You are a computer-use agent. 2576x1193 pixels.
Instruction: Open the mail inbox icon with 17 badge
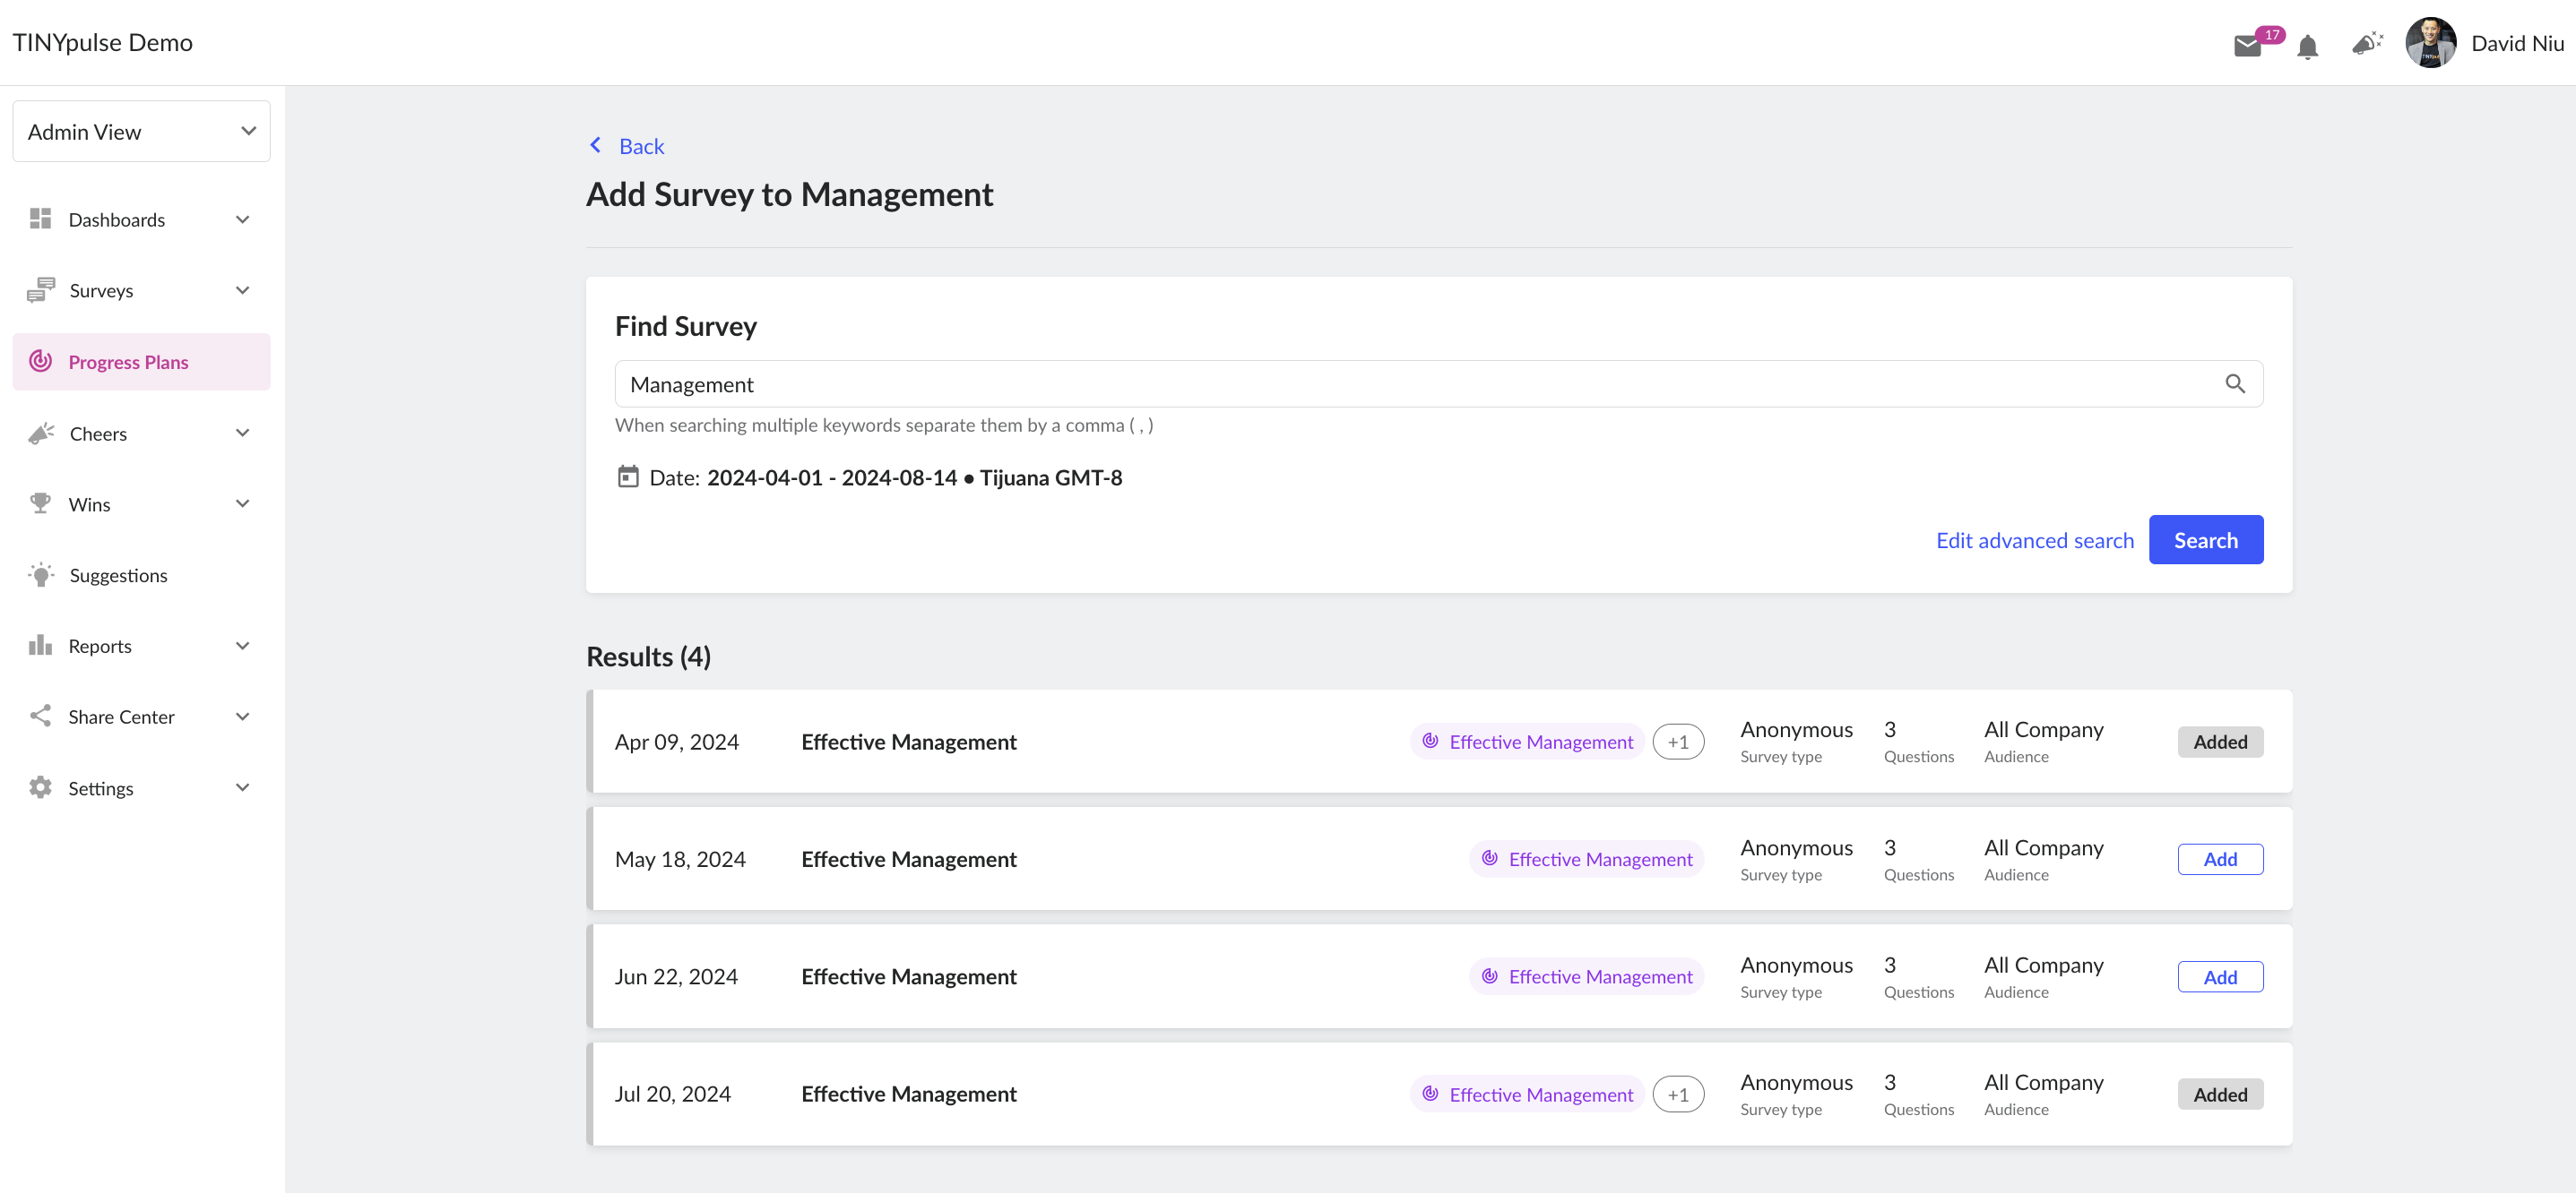[2248, 45]
